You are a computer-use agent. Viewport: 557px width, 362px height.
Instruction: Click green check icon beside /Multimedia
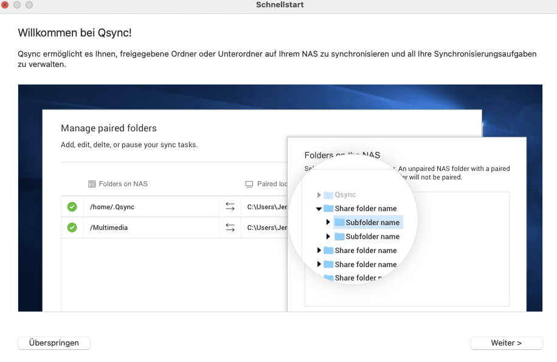click(72, 228)
